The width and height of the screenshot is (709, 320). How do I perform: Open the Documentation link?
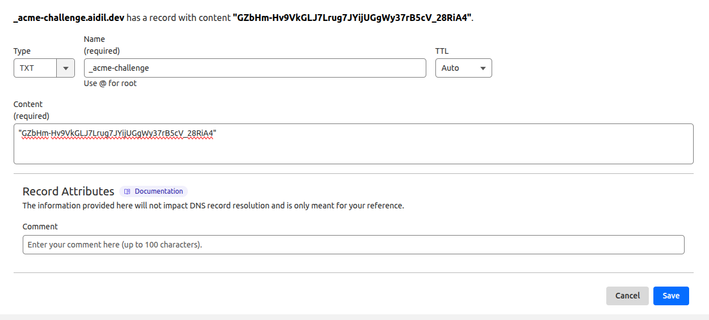click(158, 191)
